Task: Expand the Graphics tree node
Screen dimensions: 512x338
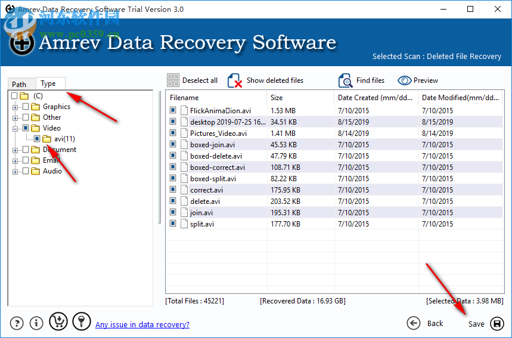Action: [x=15, y=107]
